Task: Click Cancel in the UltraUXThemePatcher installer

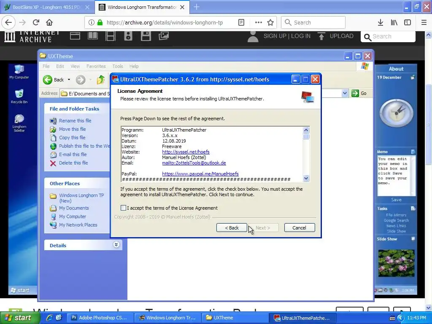Action: coord(300,228)
